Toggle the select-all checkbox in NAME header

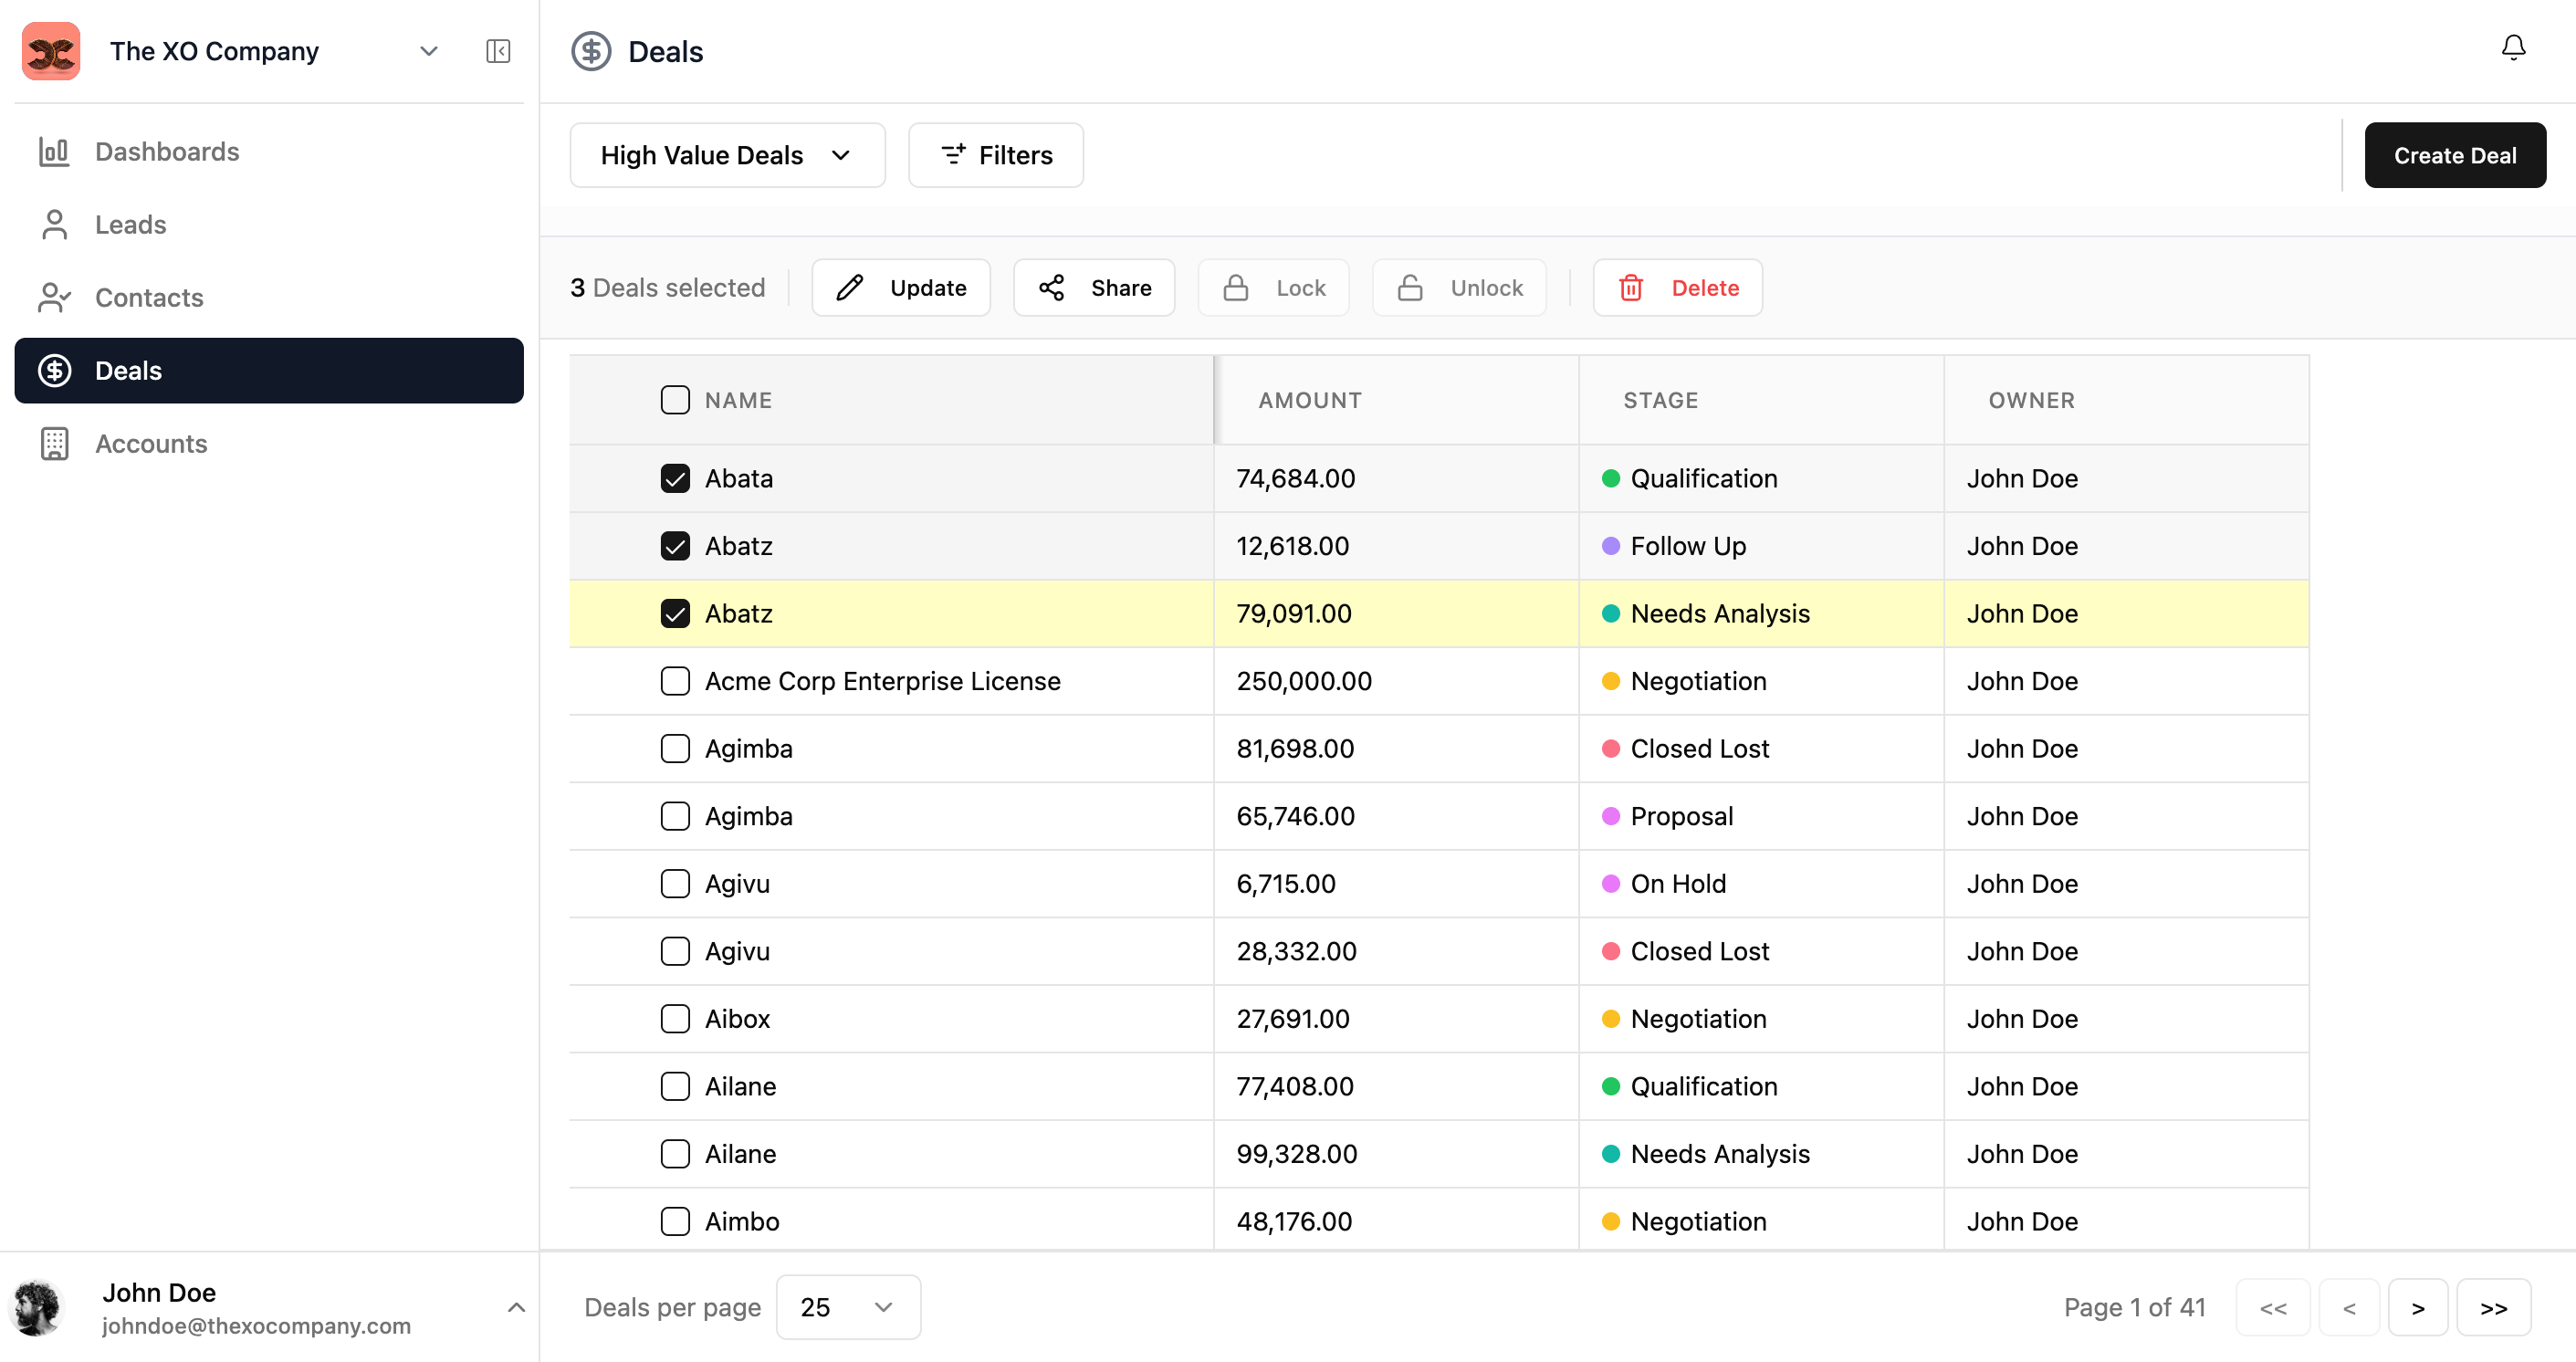click(x=675, y=400)
